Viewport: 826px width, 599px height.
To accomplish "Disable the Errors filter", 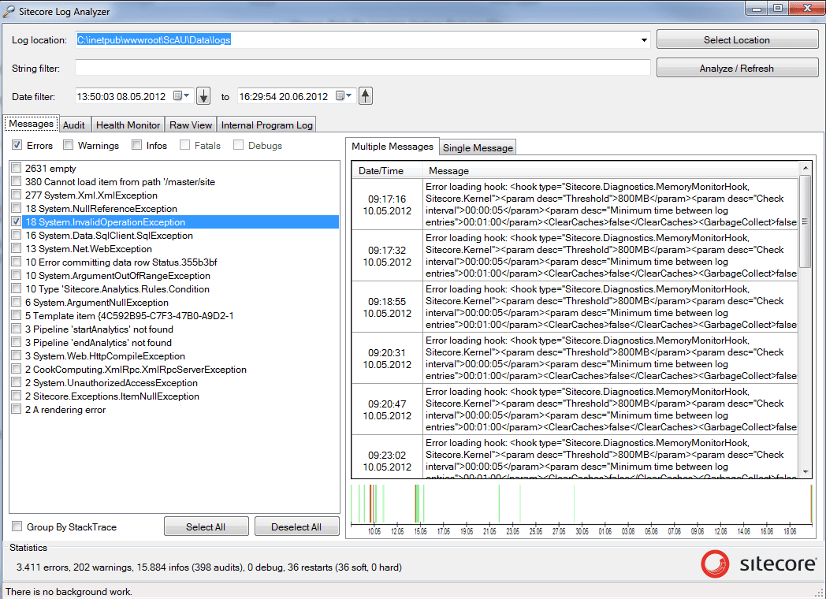I will tap(17, 145).
